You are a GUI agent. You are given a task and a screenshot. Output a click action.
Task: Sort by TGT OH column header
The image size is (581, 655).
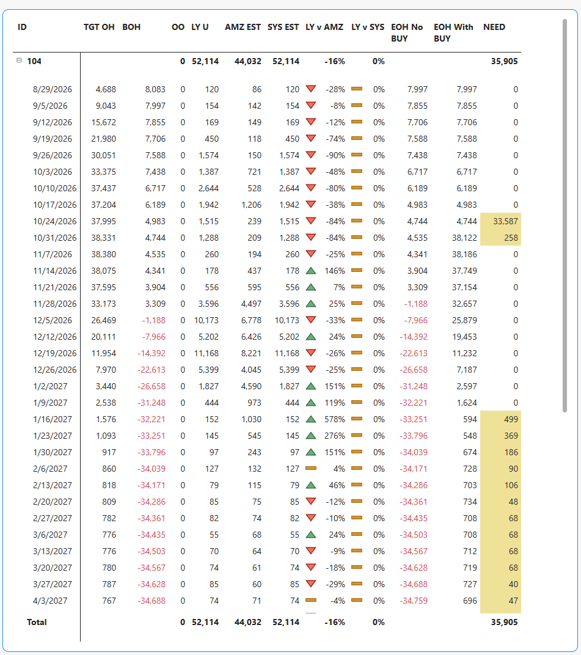click(99, 27)
